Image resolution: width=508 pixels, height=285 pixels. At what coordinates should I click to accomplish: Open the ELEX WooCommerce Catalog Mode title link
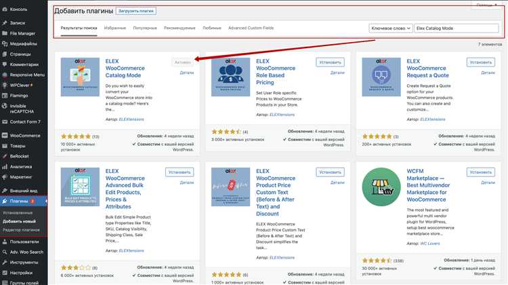[125, 68]
